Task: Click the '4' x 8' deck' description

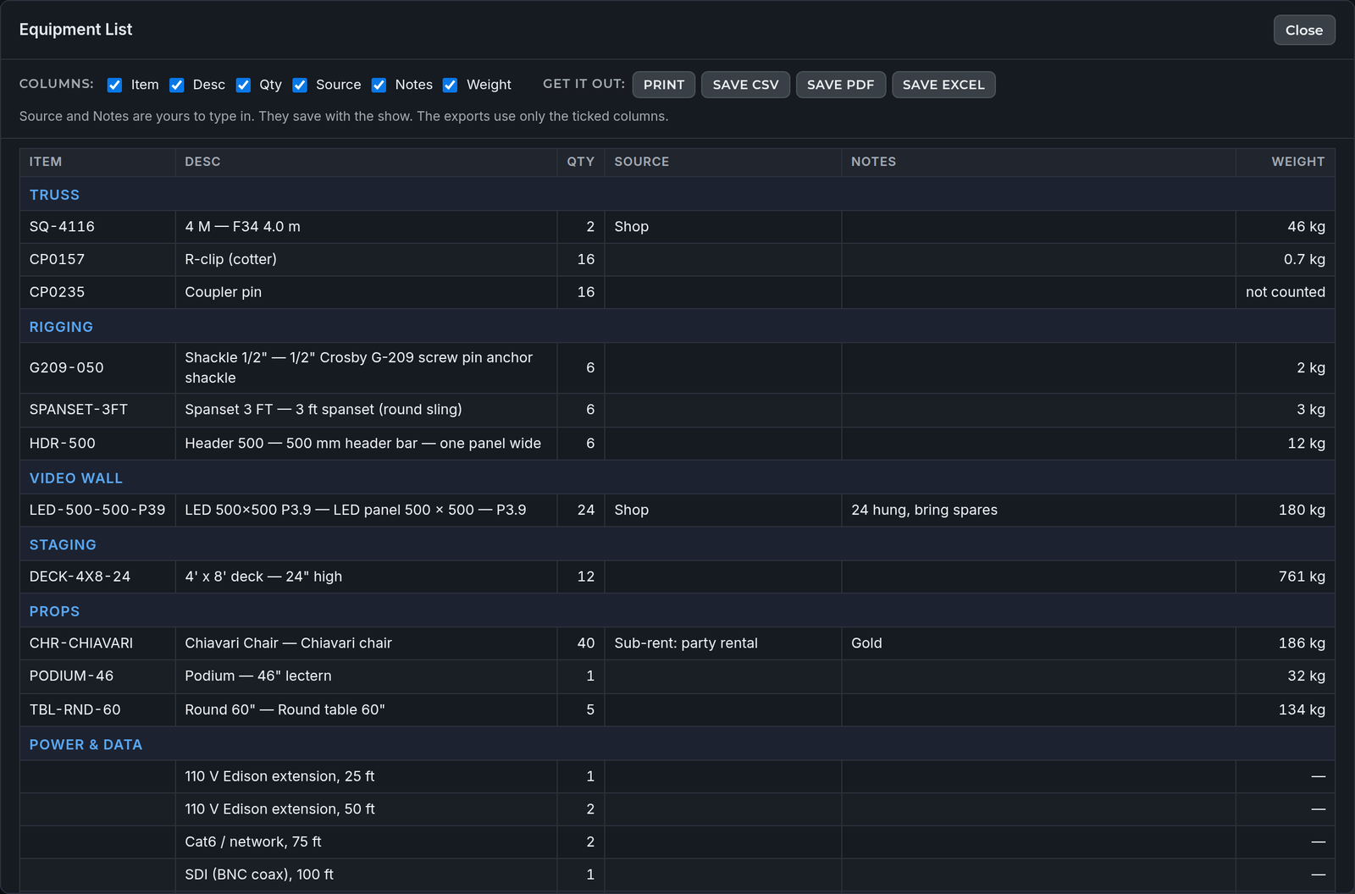Action: click(263, 577)
